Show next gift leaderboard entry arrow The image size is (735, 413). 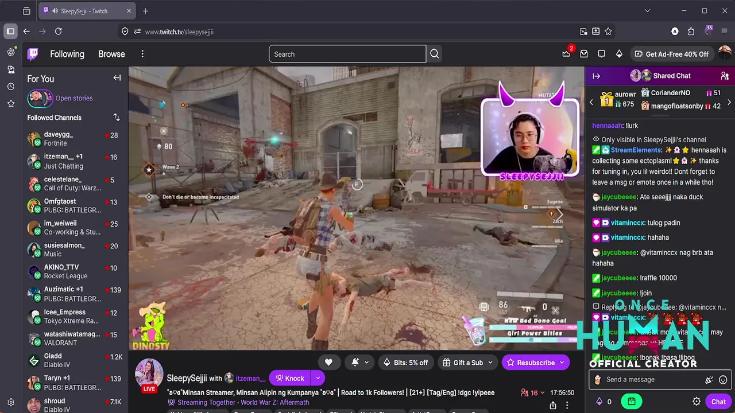pyautogui.click(x=729, y=102)
